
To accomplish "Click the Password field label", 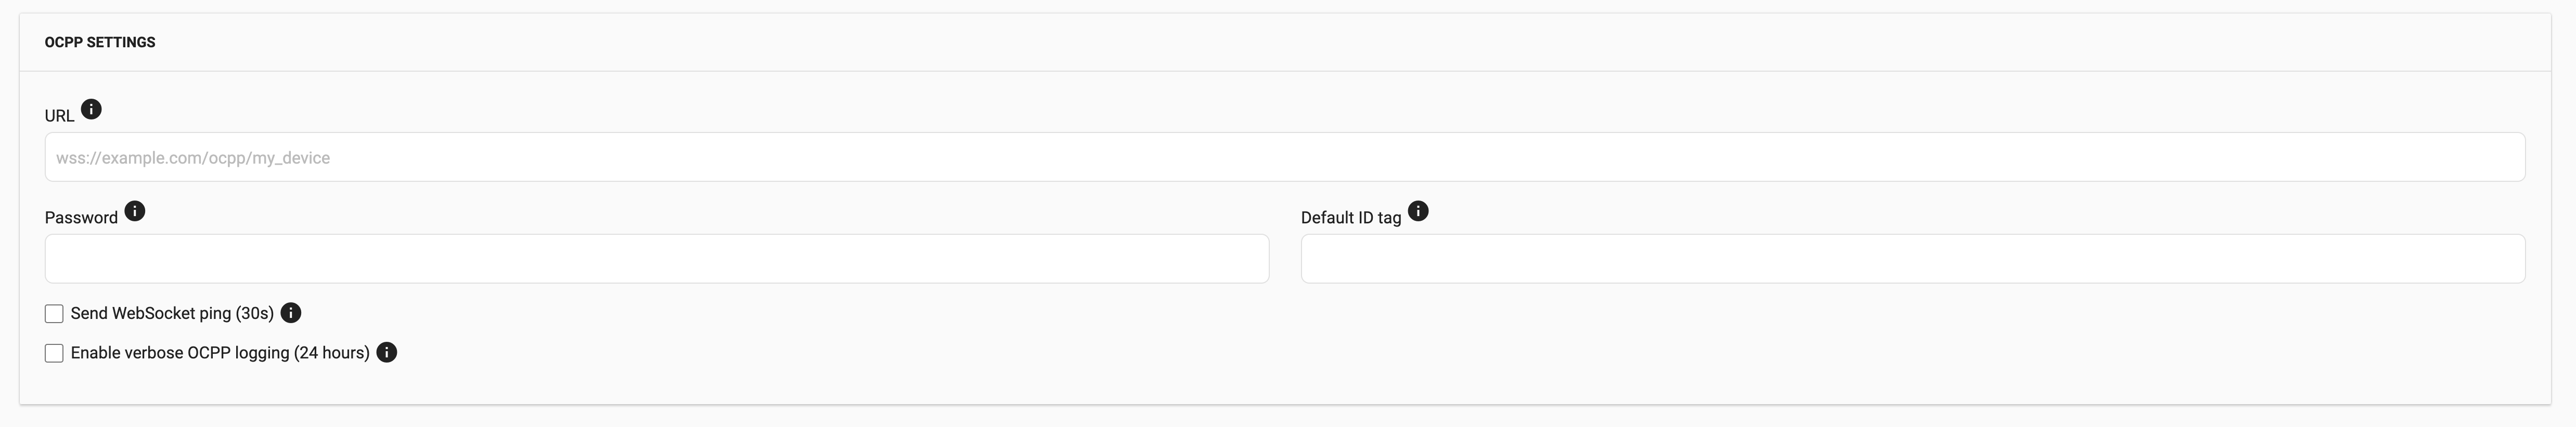I will pyautogui.click(x=81, y=218).
